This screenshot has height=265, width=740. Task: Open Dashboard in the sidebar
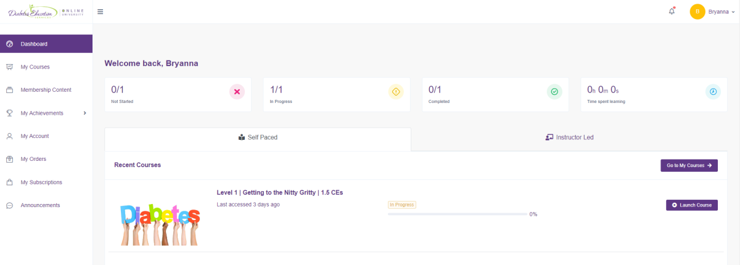click(34, 44)
